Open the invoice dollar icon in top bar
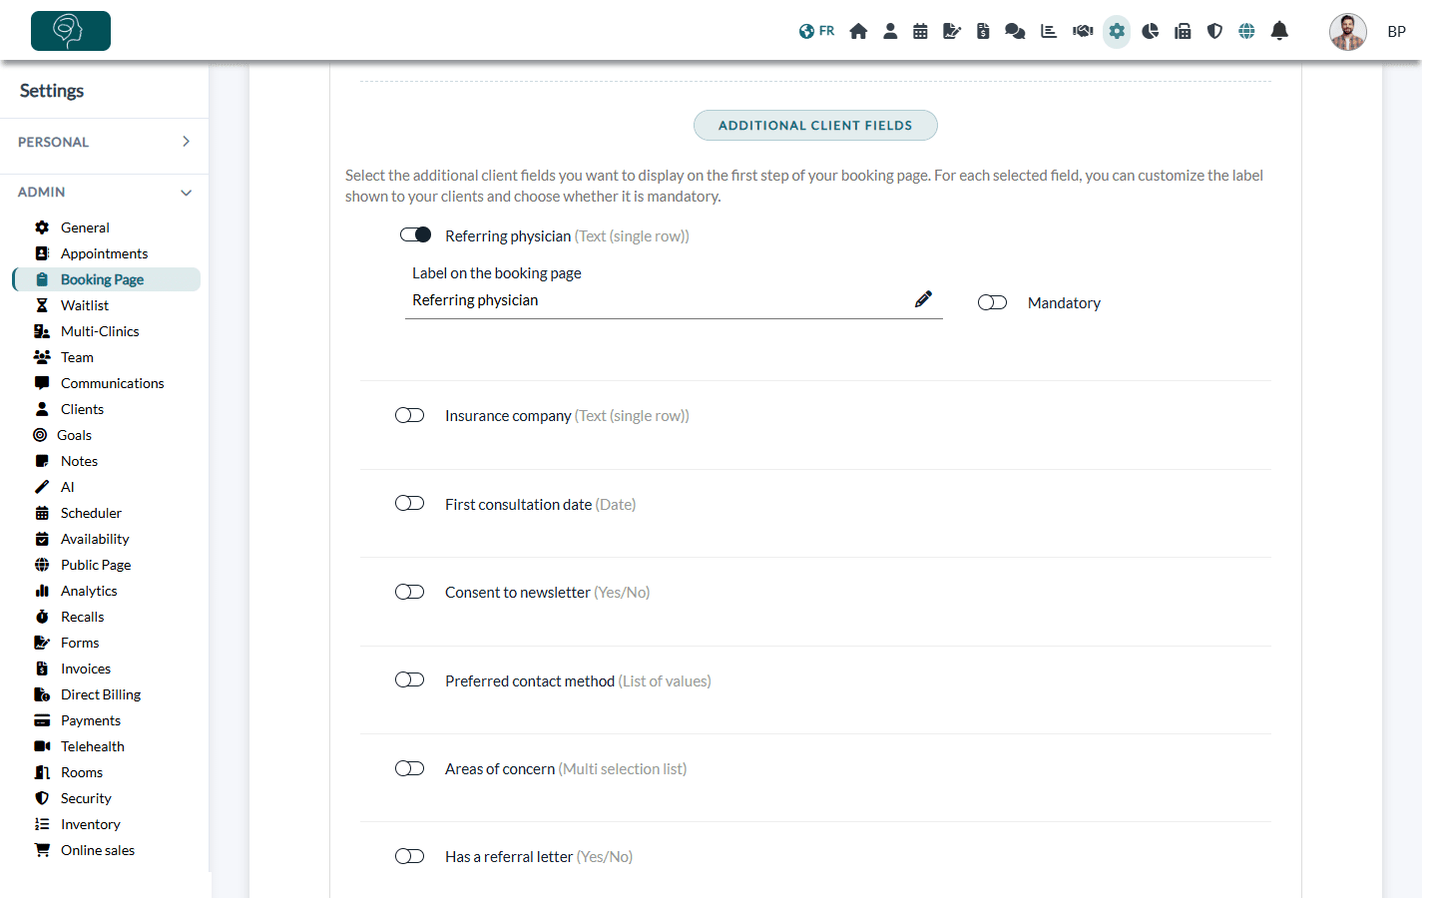The image size is (1437, 898). pyautogui.click(x=983, y=31)
